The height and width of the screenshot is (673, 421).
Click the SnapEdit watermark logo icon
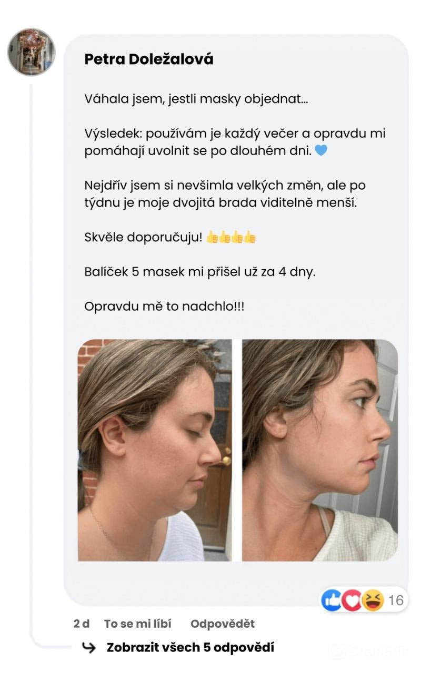(x=337, y=651)
